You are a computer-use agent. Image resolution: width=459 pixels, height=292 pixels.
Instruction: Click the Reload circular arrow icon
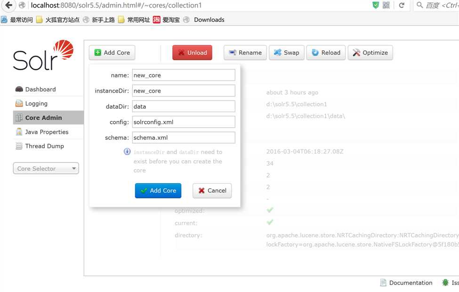(315, 52)
